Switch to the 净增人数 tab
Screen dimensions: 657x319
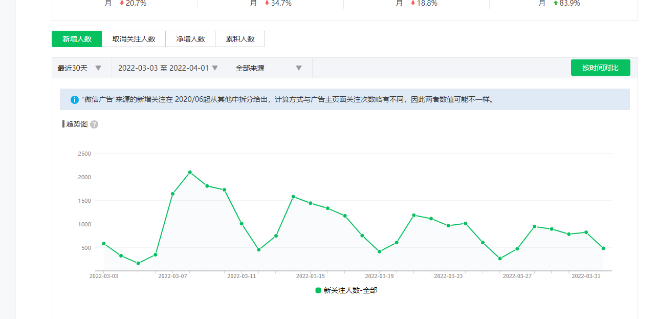(x=190, y=39)
